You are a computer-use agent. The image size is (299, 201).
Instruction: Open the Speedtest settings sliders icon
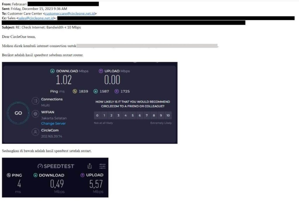tap(102, 166)
